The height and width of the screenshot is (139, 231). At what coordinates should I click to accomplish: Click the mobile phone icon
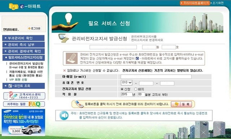point(79,104)
